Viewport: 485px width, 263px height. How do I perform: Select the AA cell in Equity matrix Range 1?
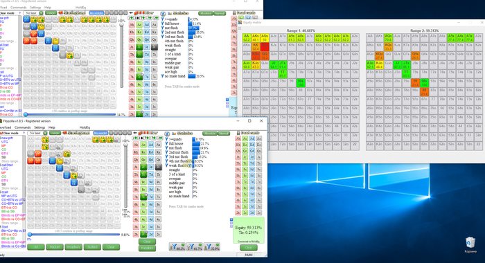tap(247, 38)
